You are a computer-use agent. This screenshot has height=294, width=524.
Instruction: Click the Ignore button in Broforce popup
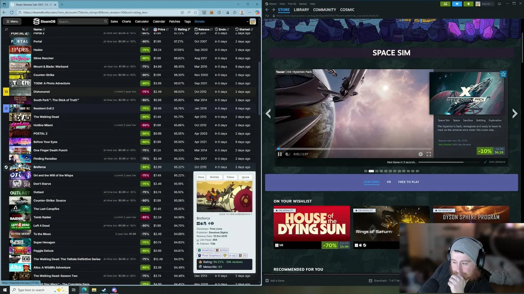point(245,177)
